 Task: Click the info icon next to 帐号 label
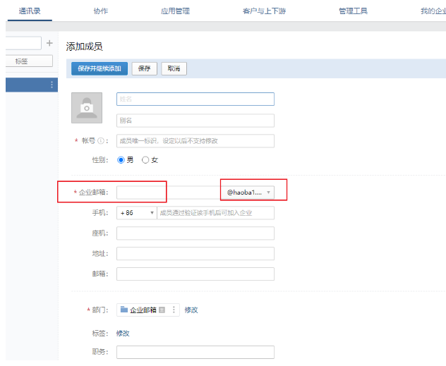point(101,141)
